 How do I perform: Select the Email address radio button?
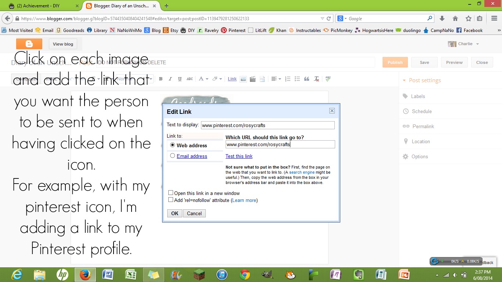point(173,156)
